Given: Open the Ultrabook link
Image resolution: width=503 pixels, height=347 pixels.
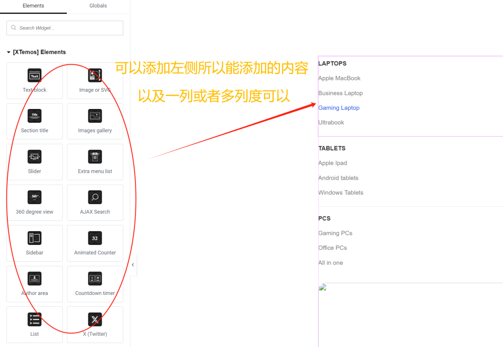Looking at the screenshot, I should coord(331,122).
